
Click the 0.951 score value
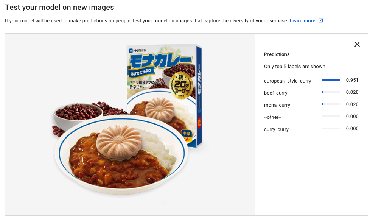(352, 80)
